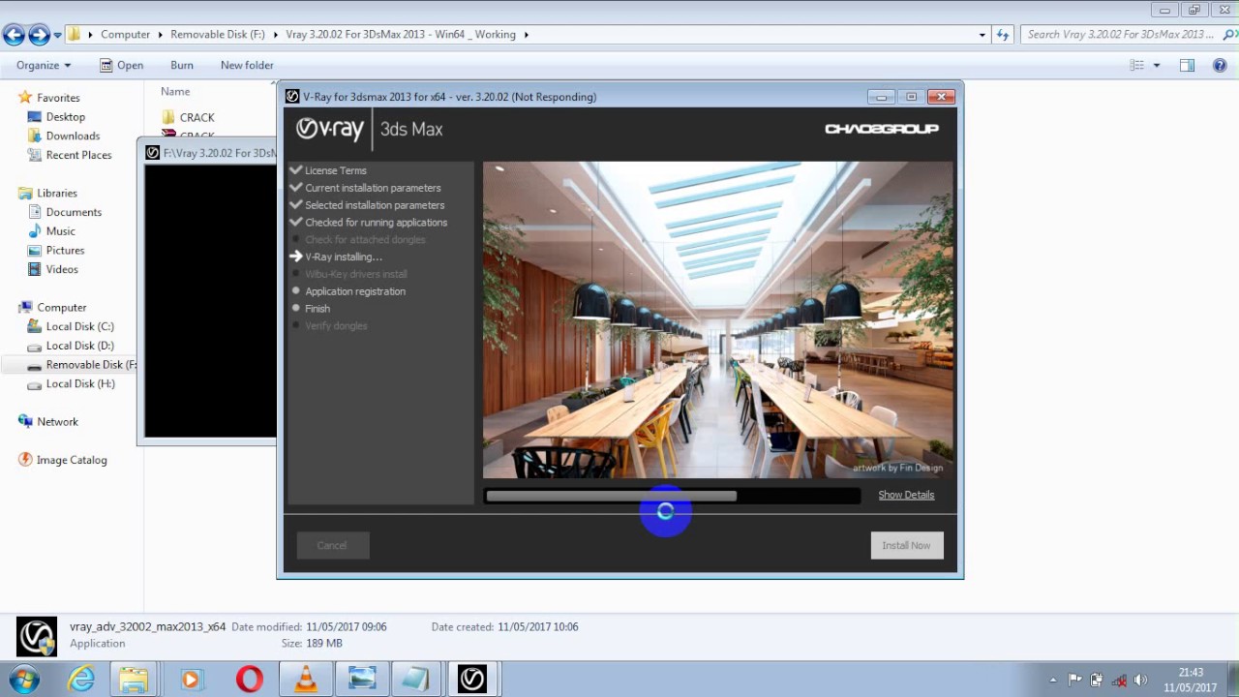The height and width of the screenshot is (697, 1239).
Task: Click the Action Center flag icon
Action: click(x=1074, y=680)
